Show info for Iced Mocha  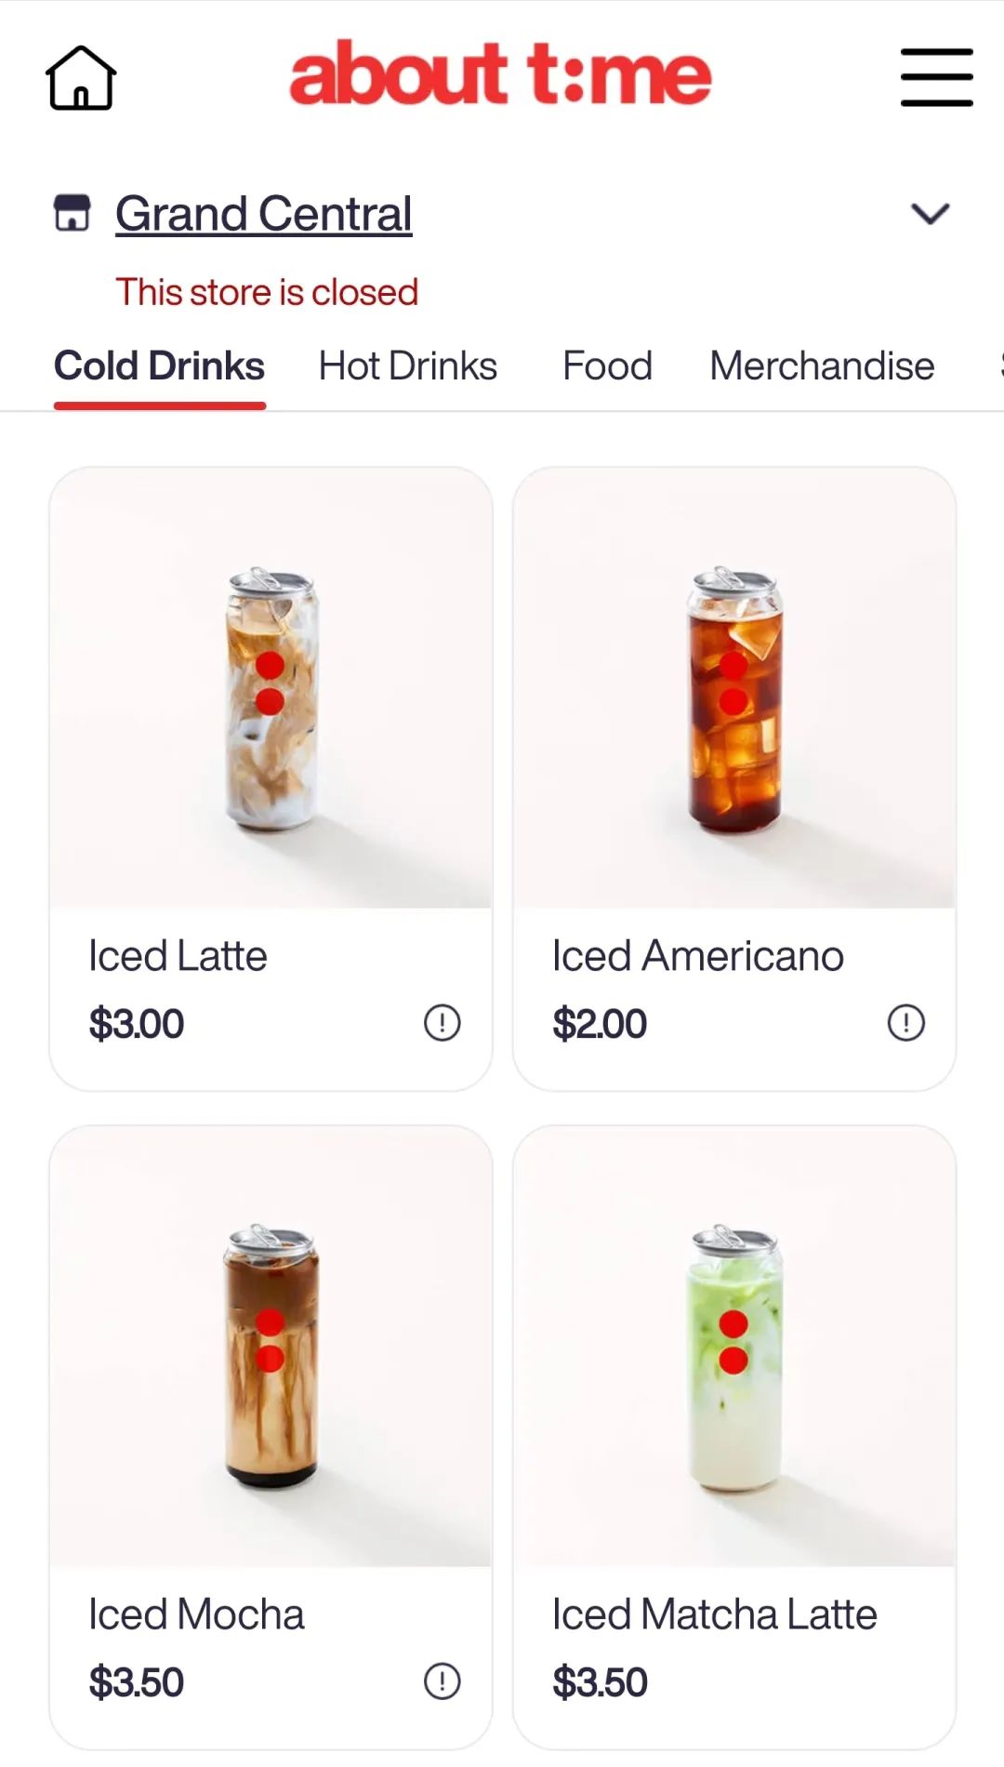pos(442,1681)
